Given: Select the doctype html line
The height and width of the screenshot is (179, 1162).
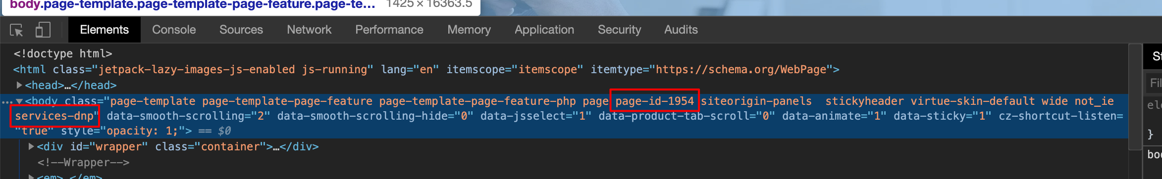Looking at the screenshot, I should (x=63, y=53).
